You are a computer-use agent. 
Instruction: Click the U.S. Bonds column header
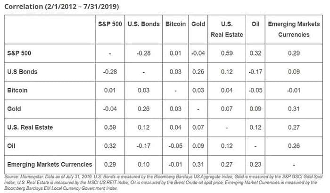(143, 24)
